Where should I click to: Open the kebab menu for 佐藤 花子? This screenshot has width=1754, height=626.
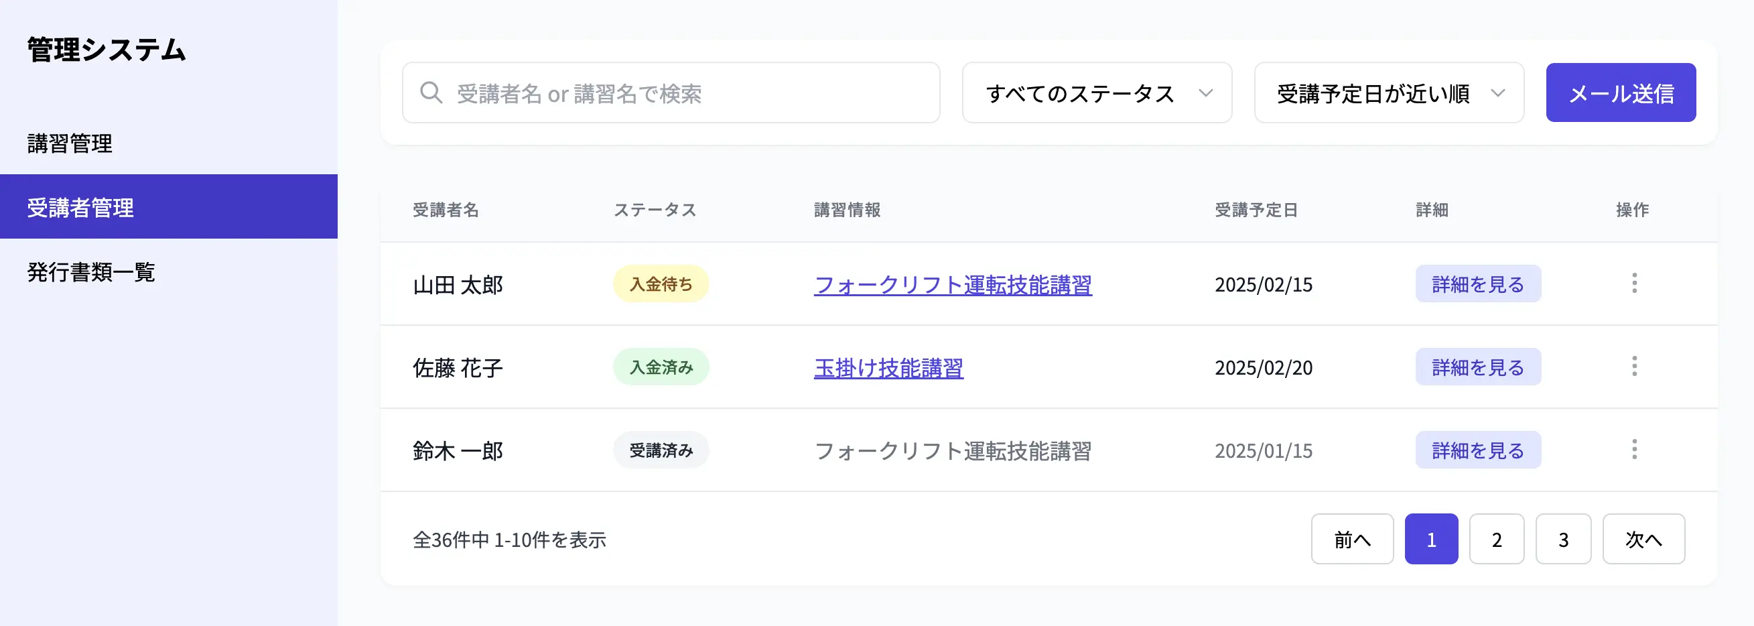[1634, 367]
